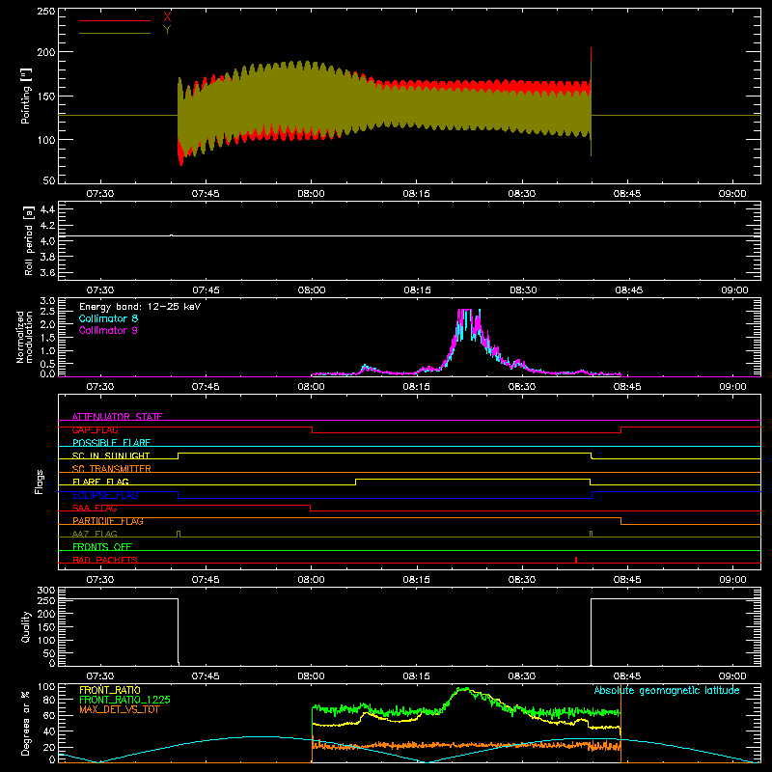The width and height of the screenshot is (772, 772).
Task: Select the Pointing axis title
Action: click(26, 96)
